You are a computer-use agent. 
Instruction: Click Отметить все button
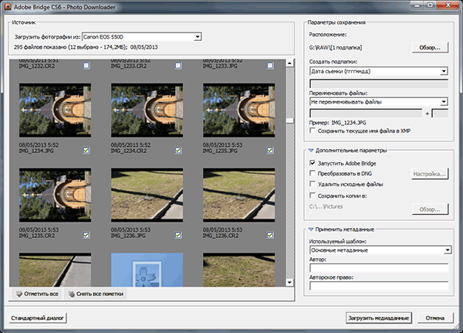(37, 294)
